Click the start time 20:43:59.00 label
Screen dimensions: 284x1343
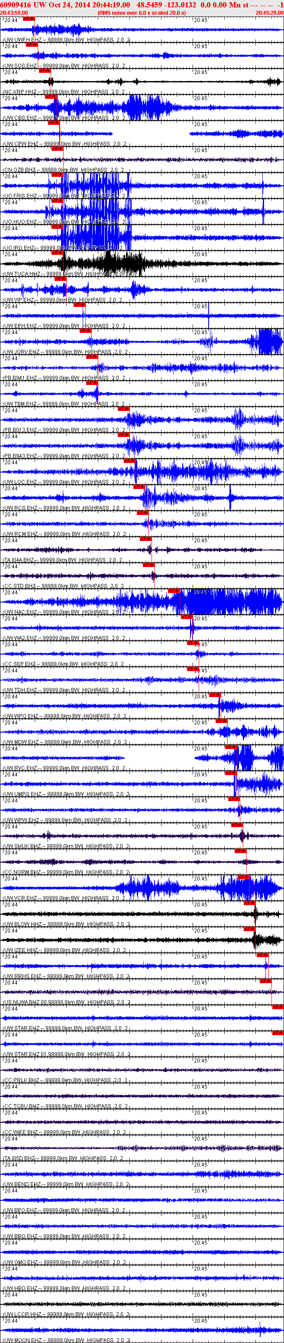14,13
